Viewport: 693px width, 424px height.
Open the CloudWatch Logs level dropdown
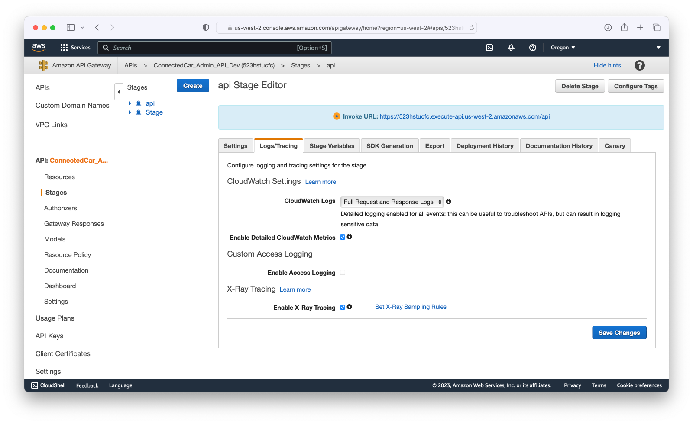(x=392, y=202)
